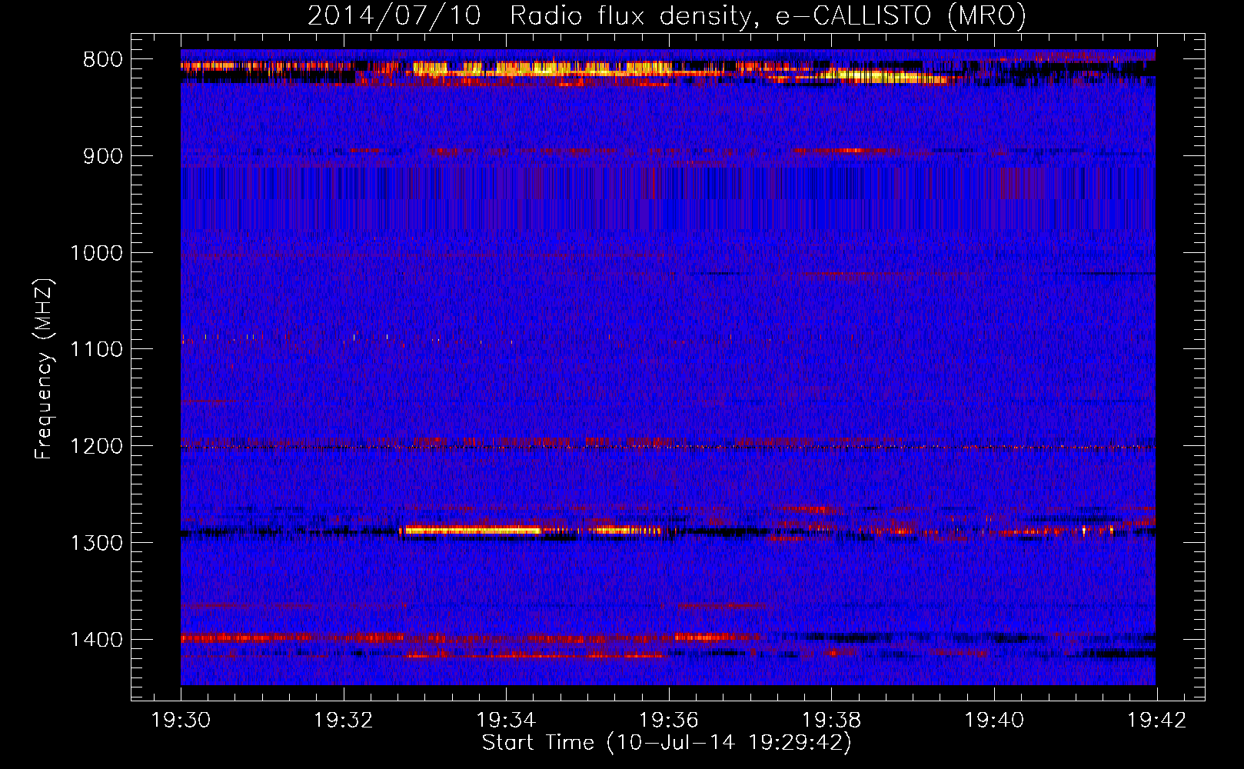This screenshot has height=769, width=1244.
Task: Click the 19:38 time tick label
Action: (831, 721)
